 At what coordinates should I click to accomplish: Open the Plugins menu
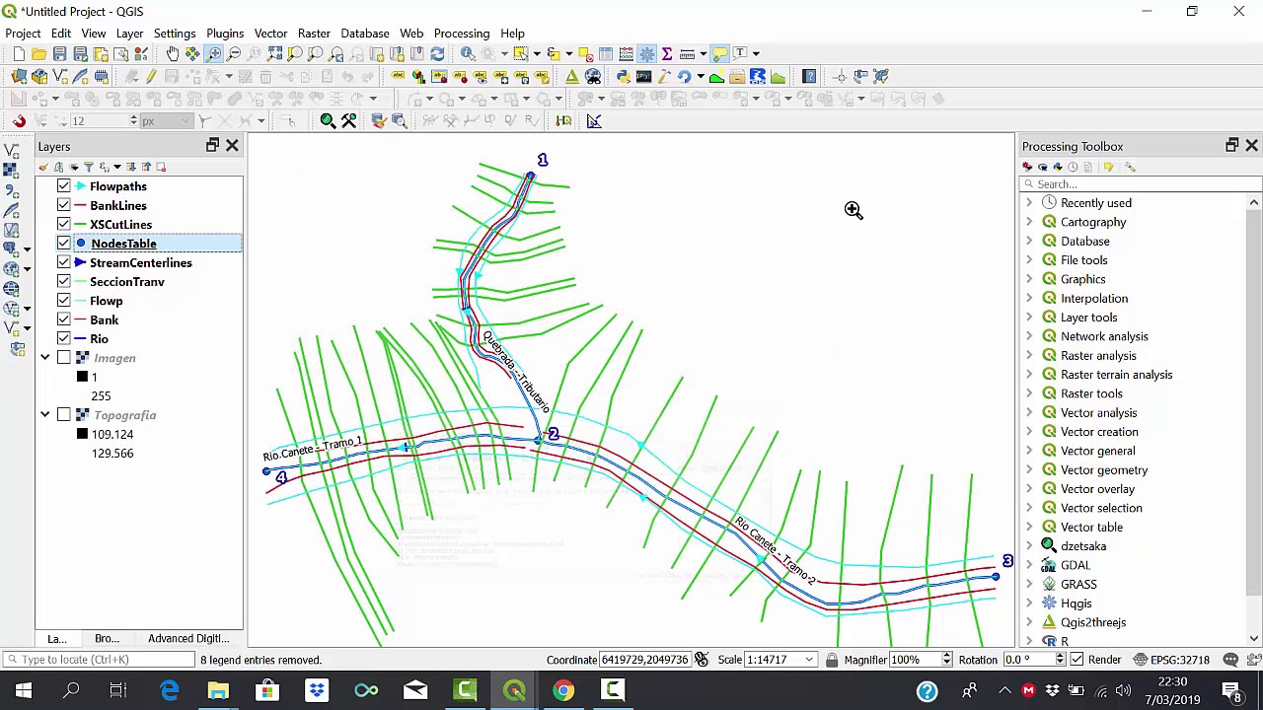225,33
